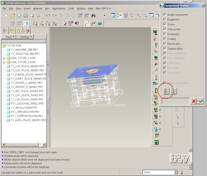Viewport: 207px width, 176px height.
Task: Toggle the Stop system checkbox
Action: (165, 29)
